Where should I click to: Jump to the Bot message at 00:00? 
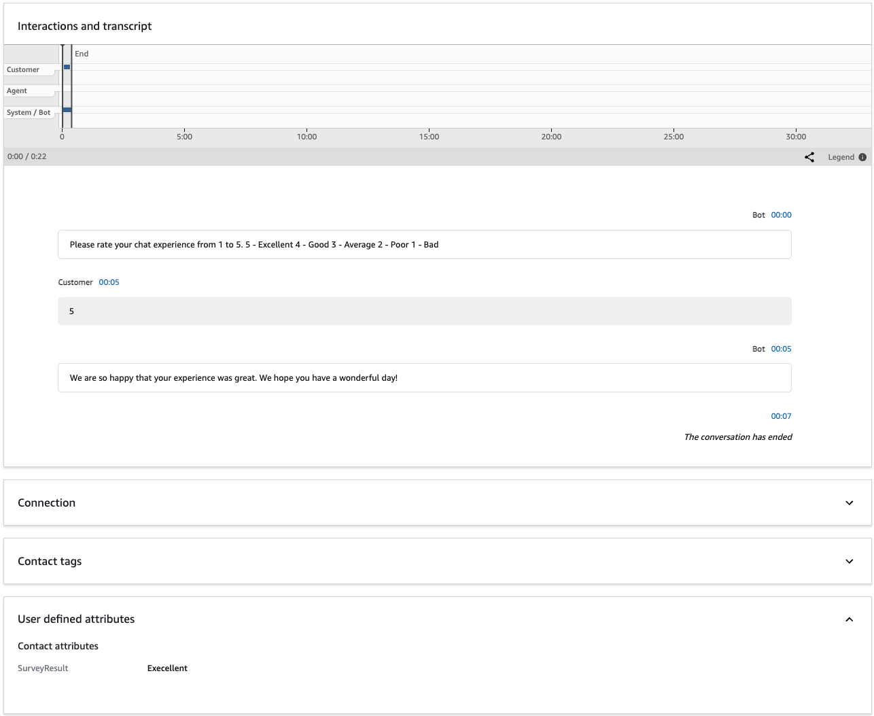[x=781, y=215]
